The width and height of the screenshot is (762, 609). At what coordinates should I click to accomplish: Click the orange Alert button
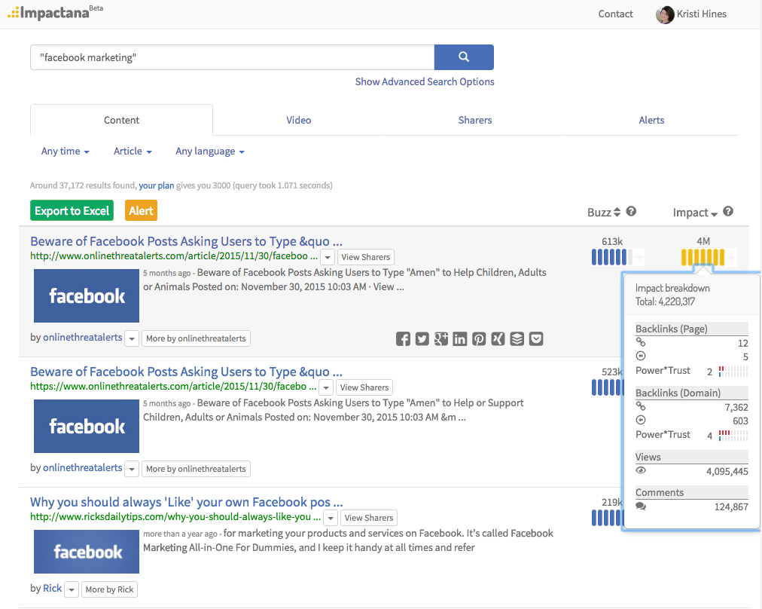(x=141, y=210)
